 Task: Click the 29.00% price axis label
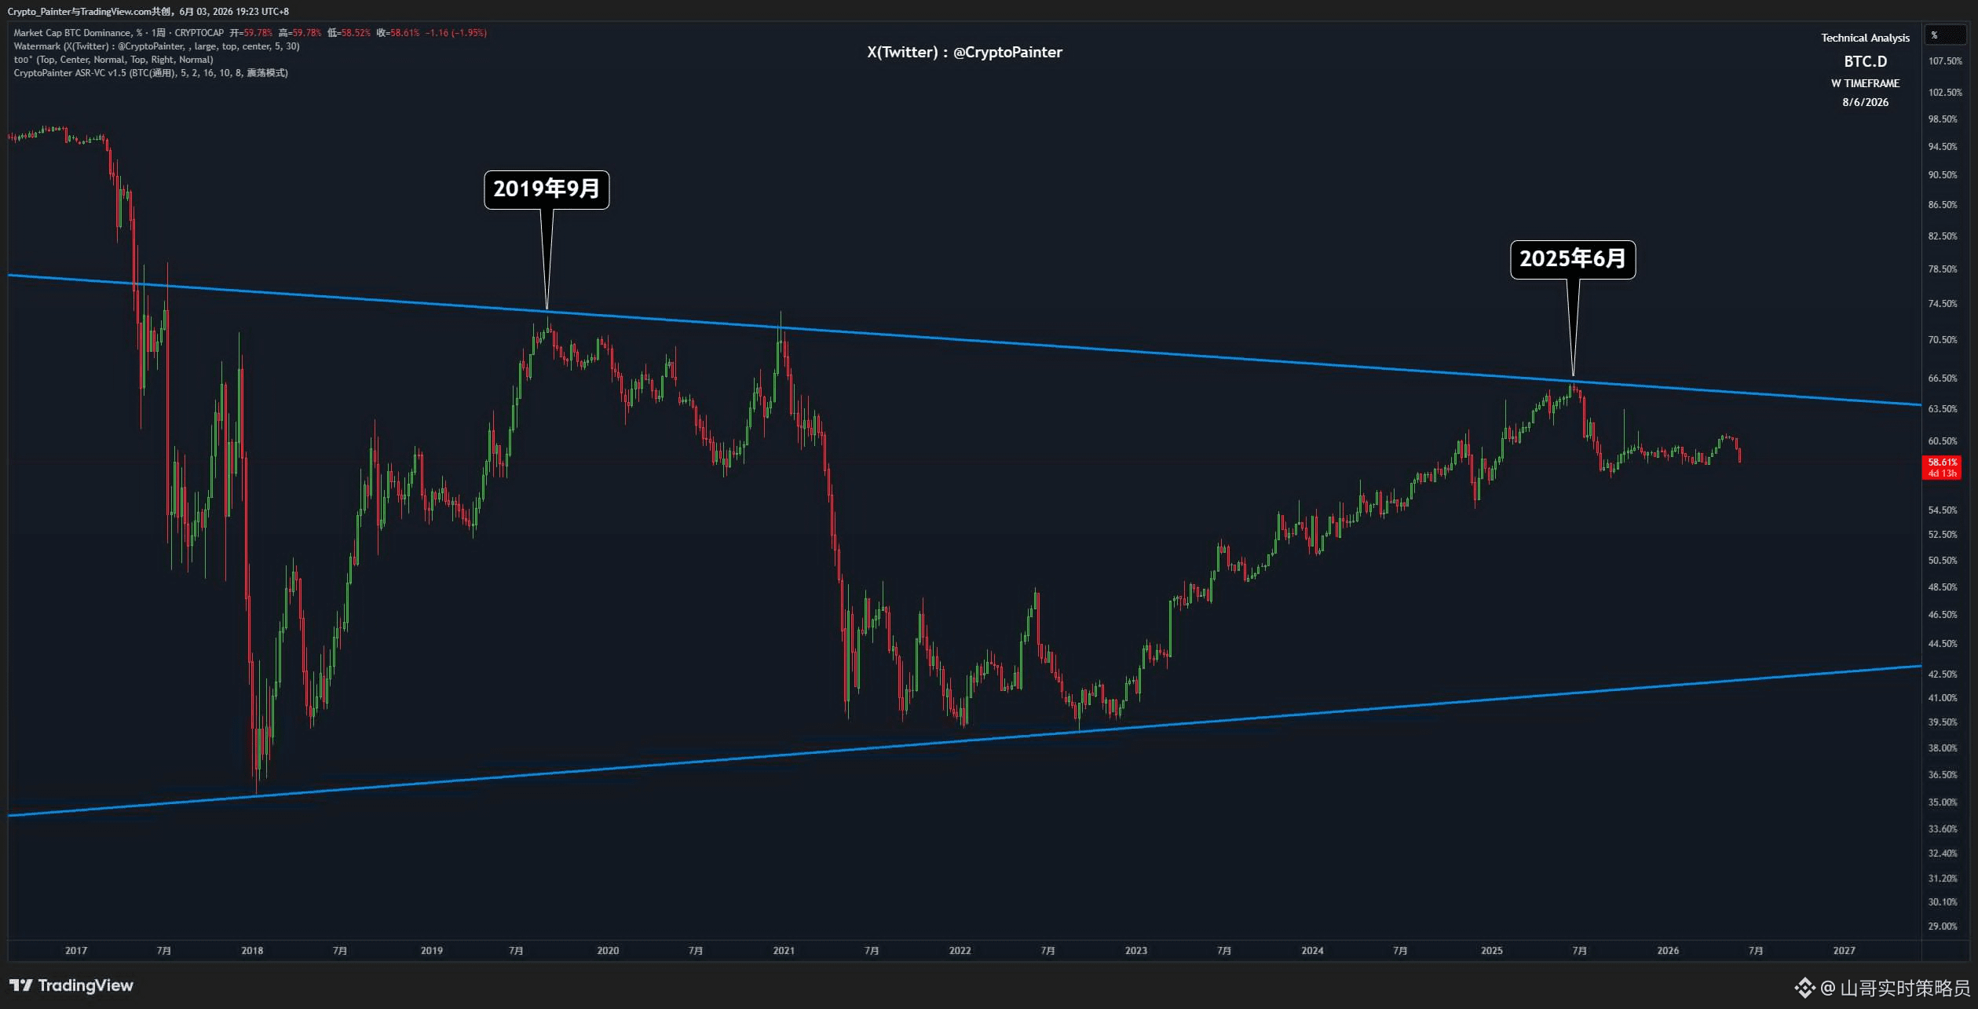click(x=1943, y=927)
